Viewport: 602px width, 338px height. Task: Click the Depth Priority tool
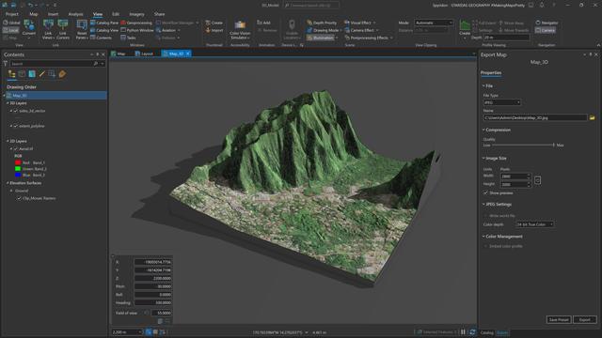point(322,23)
